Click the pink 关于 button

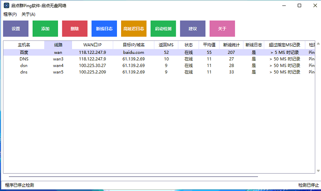[222, 28]
